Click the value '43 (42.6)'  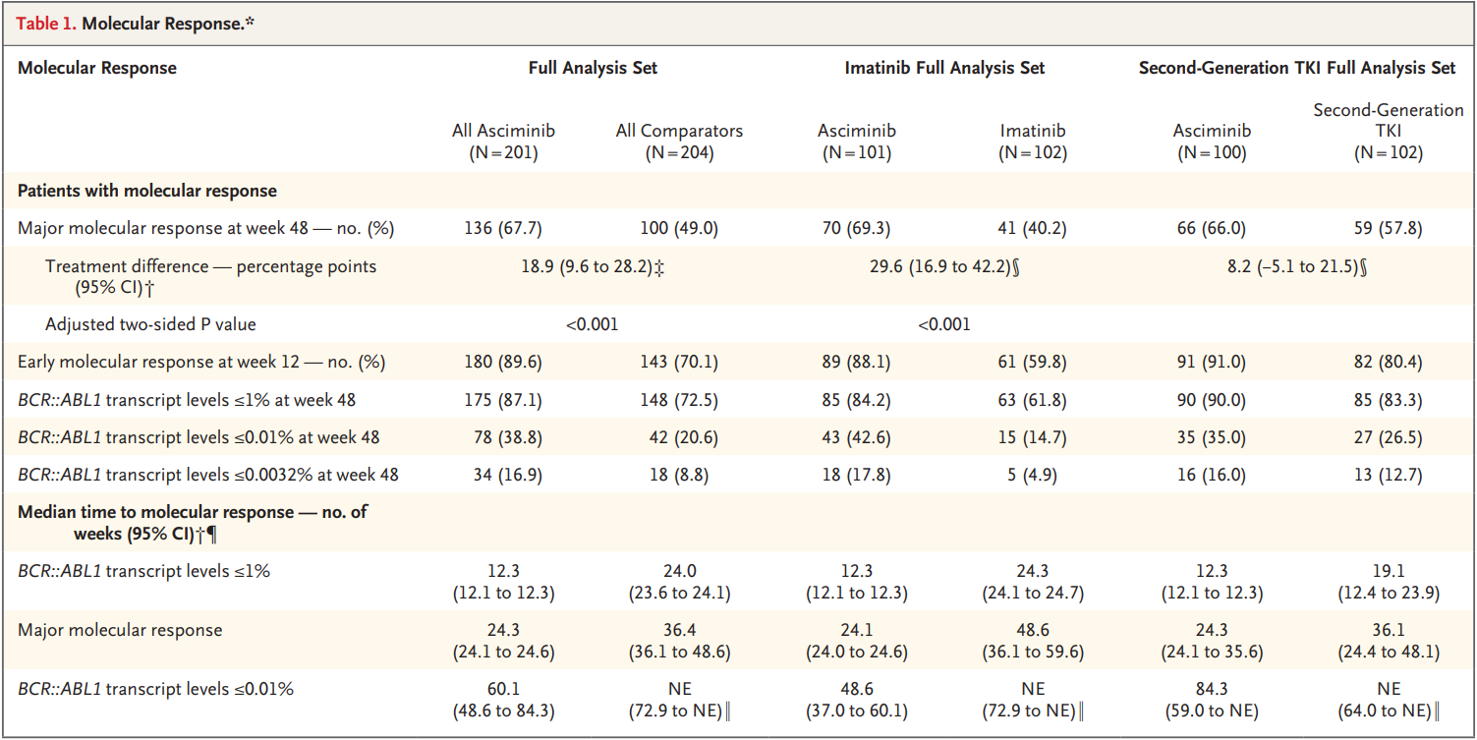pyautogui.click(x=857, y=437)
